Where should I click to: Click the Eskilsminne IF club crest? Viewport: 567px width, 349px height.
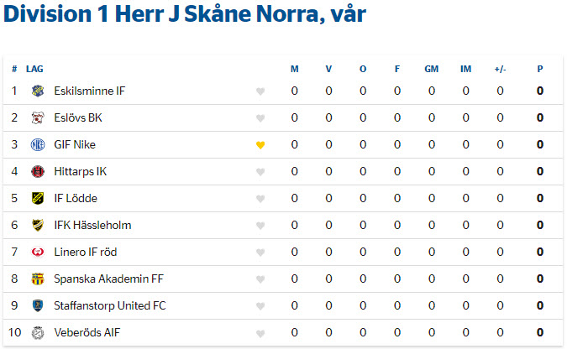(38, 91)
